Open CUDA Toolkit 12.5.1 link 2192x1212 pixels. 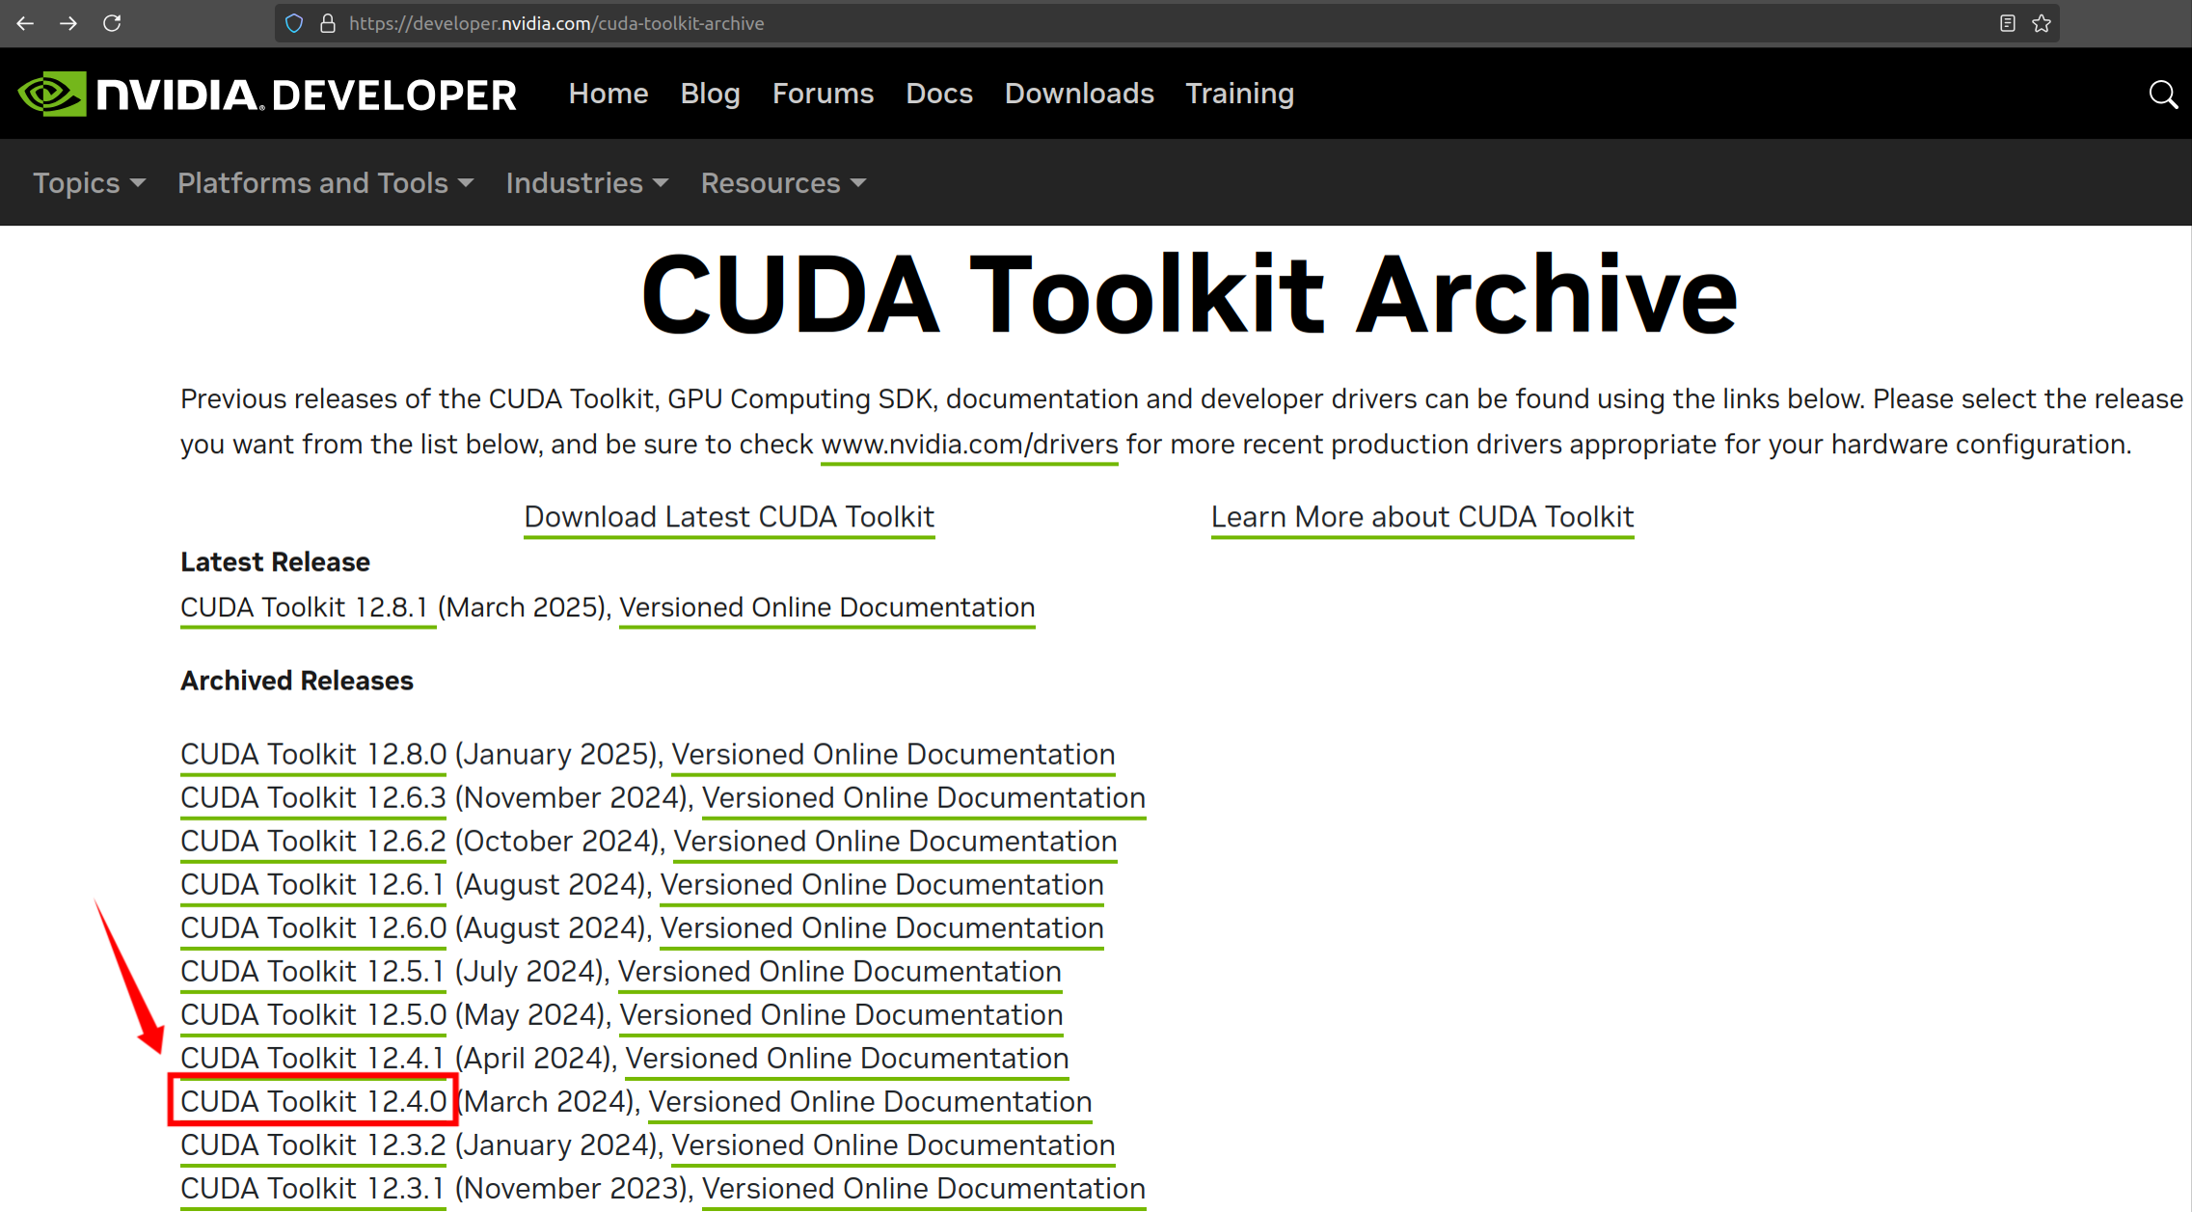[x=313, y=971]
